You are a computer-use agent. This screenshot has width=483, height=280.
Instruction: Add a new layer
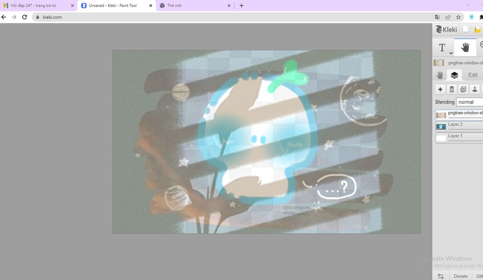(x=440, y=89)
